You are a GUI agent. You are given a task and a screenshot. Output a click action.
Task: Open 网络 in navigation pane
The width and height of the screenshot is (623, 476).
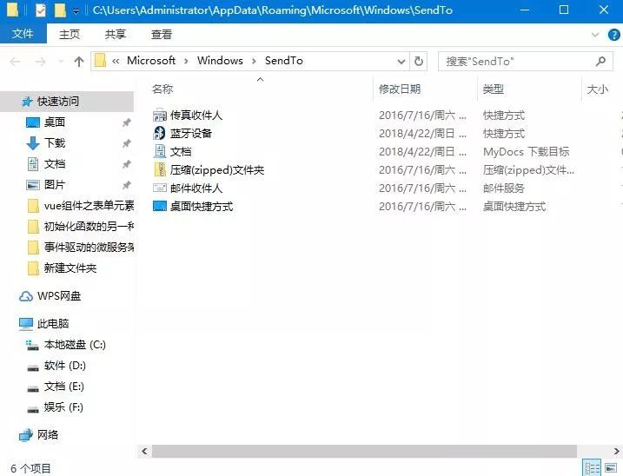click(x=48, y=435)
